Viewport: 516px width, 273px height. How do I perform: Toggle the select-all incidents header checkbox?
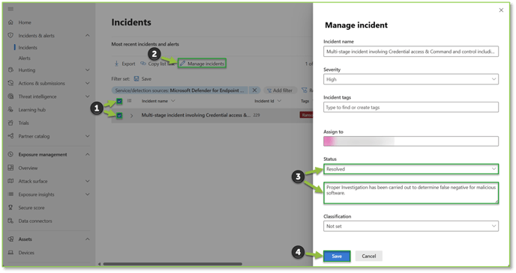click(x=119, y=101)
